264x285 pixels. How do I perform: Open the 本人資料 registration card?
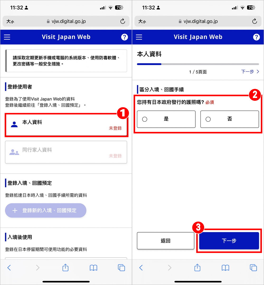point(66,125)
